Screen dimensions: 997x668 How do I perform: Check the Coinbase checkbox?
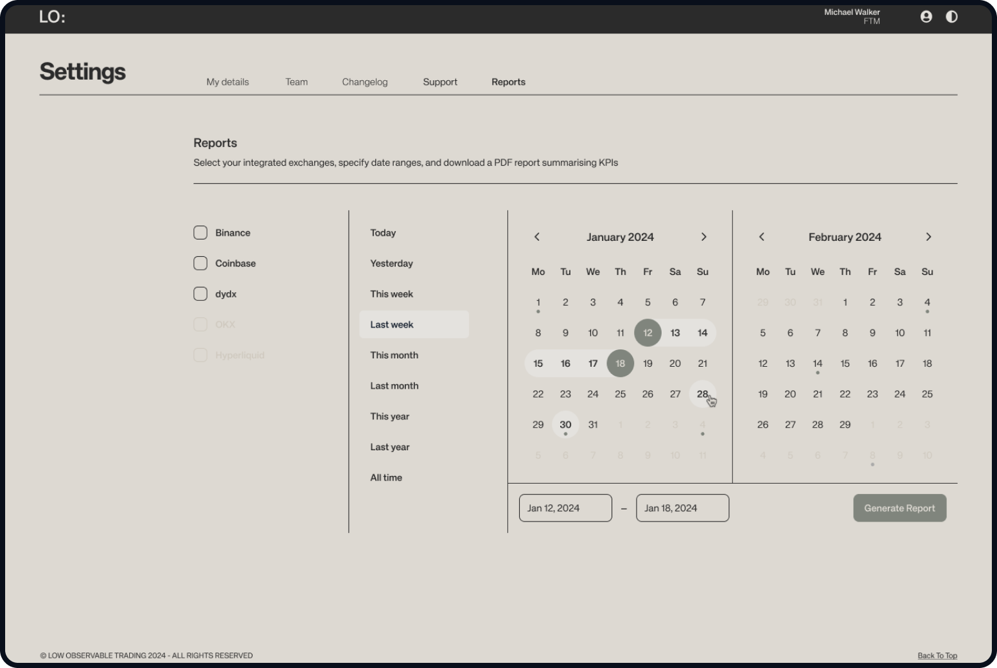[x=200, y=263]
